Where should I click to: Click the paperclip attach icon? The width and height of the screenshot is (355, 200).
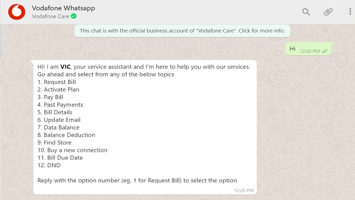pyautogui.click(x=328, y=12)
